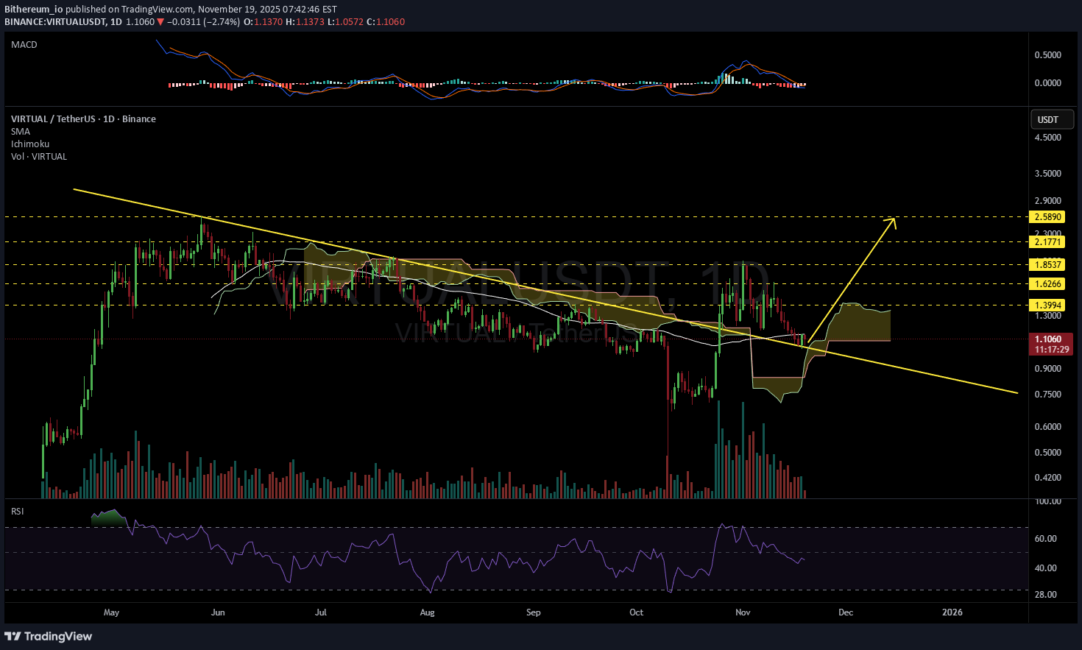Click the Bithereum_io publisher name
1082x650 pixels.
pos(34,10)
